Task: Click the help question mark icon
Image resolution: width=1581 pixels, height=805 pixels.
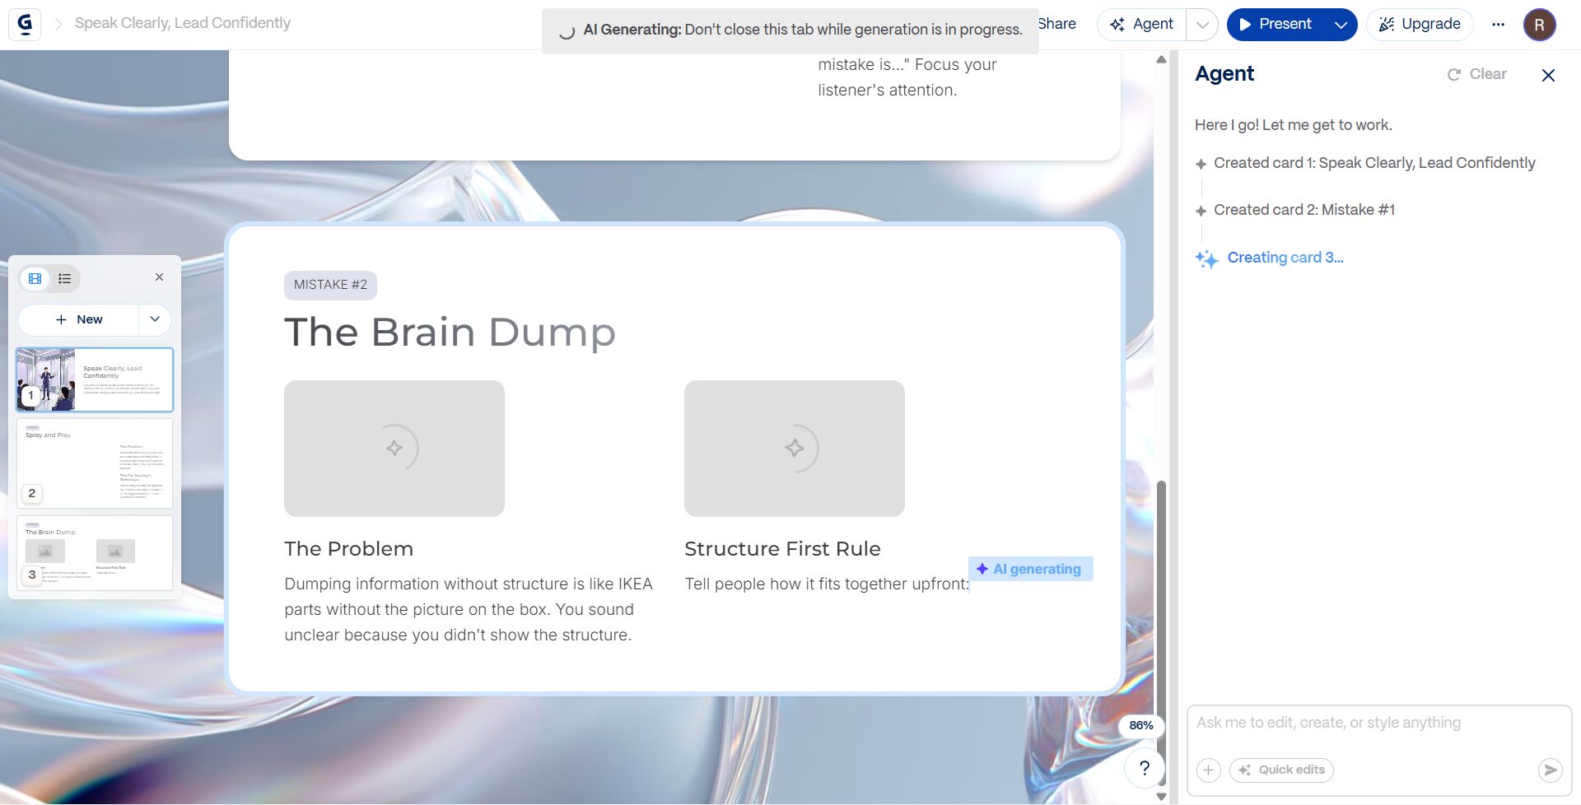Action: coord(1144,768)
